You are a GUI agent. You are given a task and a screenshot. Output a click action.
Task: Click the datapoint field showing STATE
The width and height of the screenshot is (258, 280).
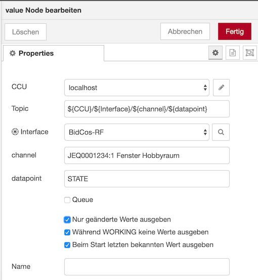147,179
